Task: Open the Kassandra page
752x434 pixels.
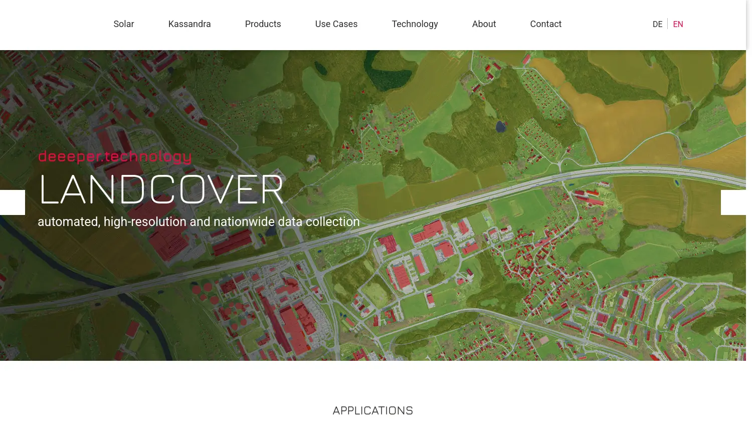Action: point(190,24)
